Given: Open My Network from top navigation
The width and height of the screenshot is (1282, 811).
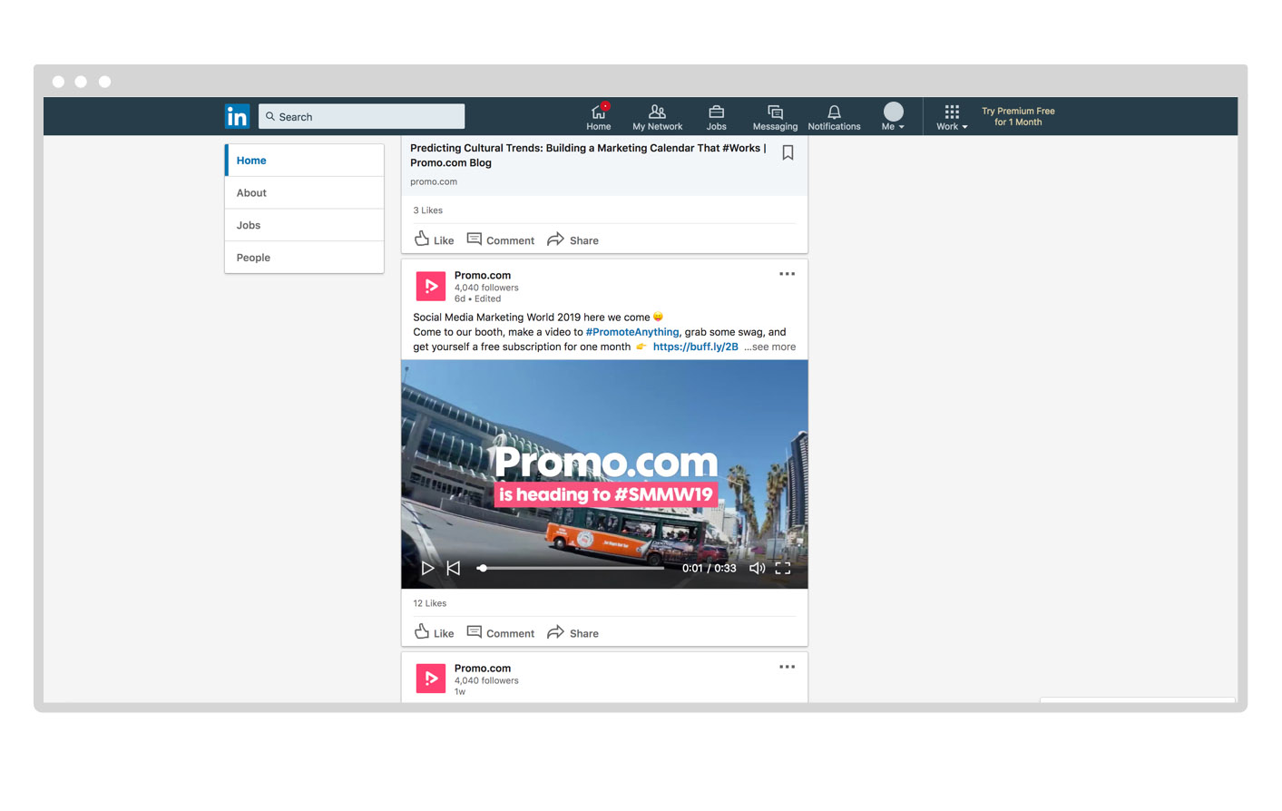Looking at the screenshot, I should pyautogui.click(x=657, y=116).
